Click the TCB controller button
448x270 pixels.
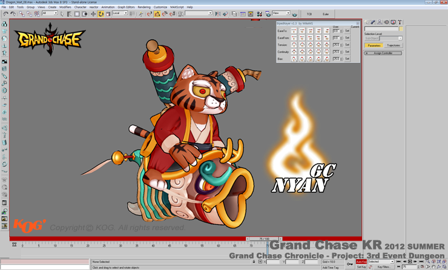click(x=309, y=14)
